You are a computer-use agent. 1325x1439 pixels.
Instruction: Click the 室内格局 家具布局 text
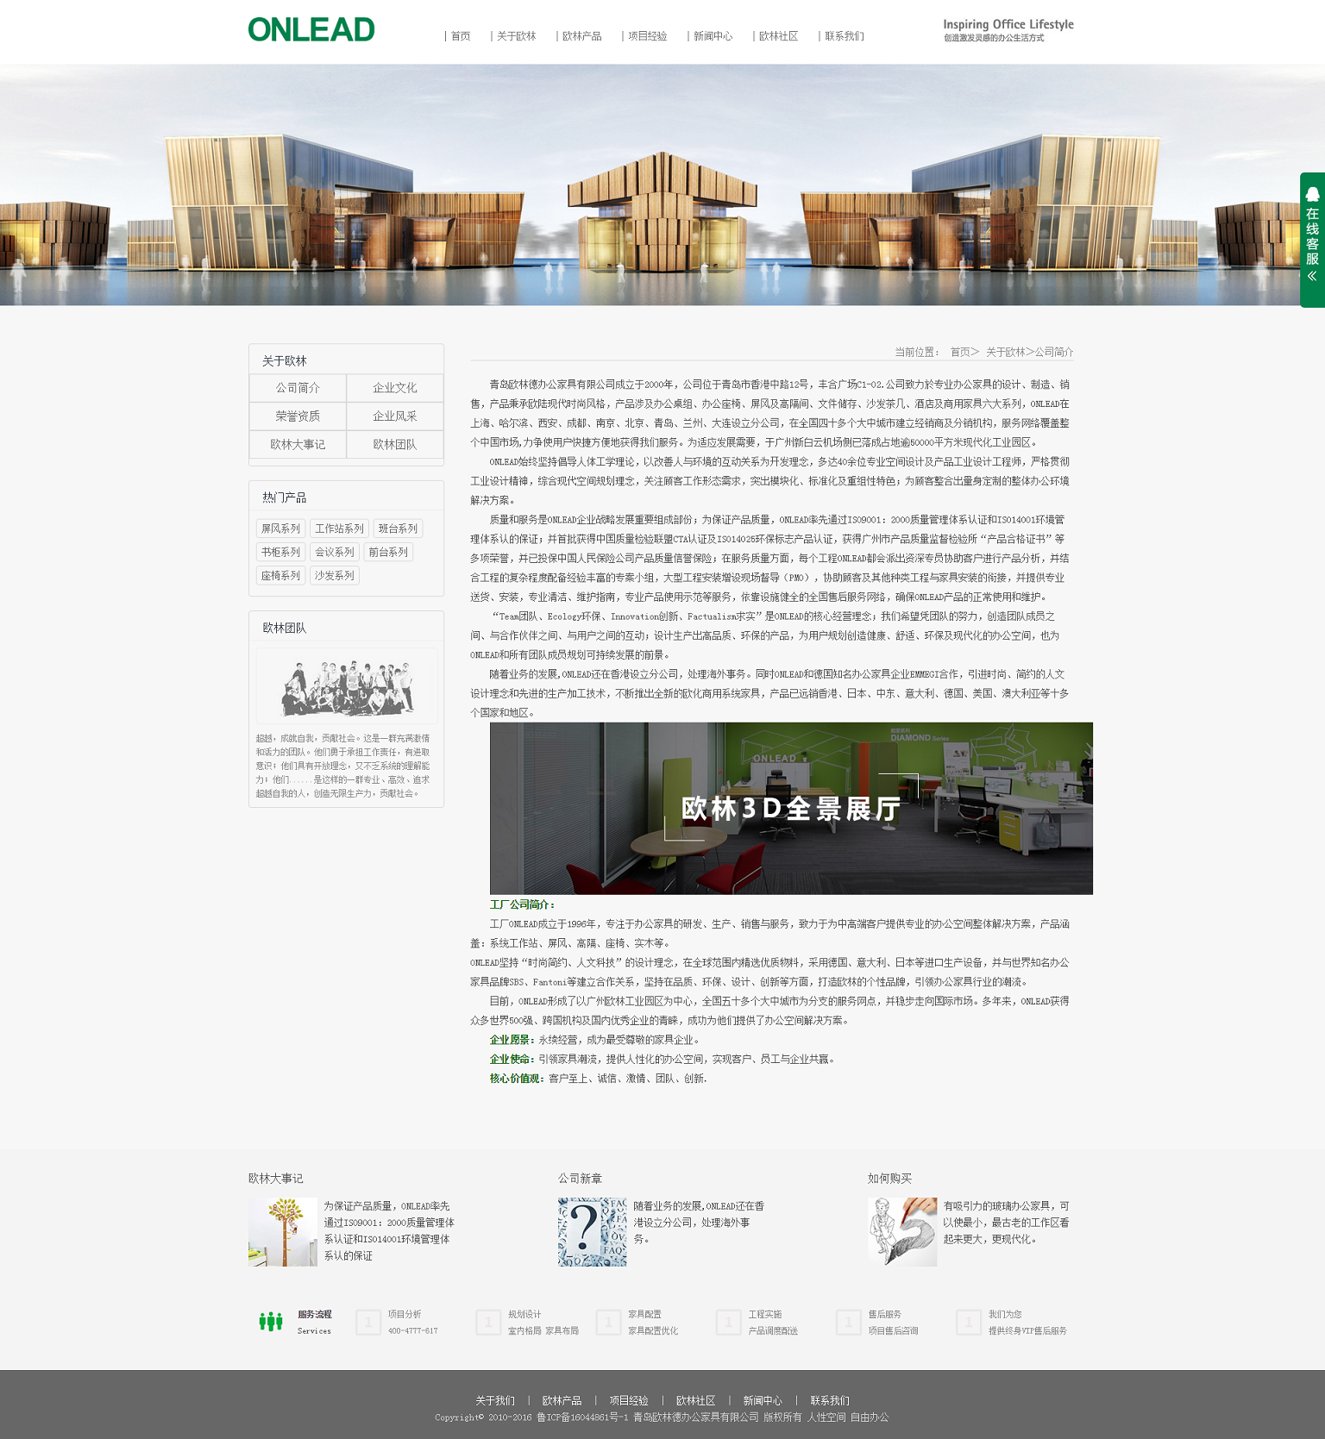pos(543,1331)
